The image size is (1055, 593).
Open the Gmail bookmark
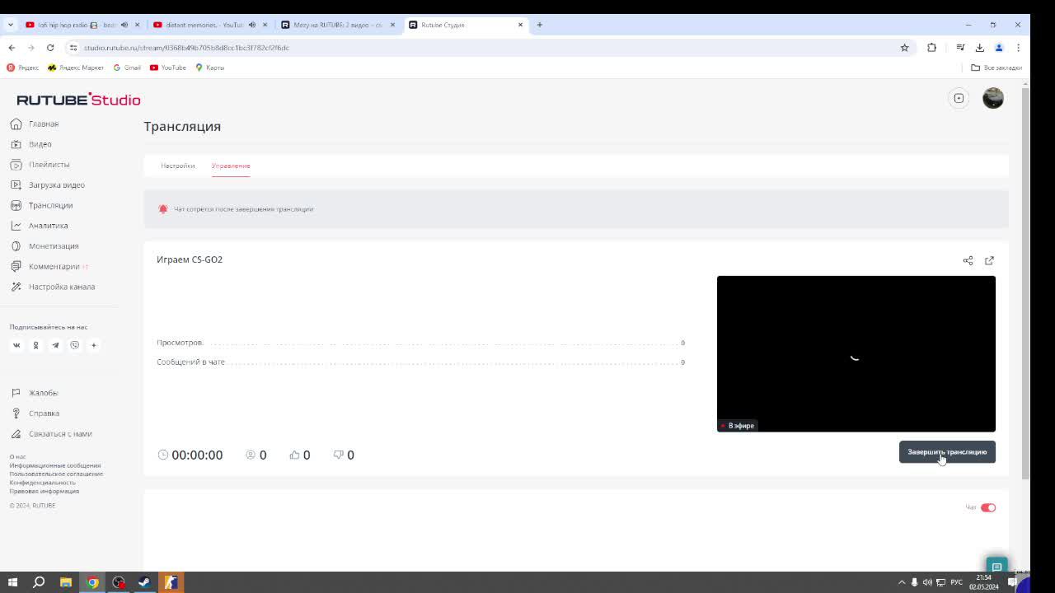(x=127, y=68)
